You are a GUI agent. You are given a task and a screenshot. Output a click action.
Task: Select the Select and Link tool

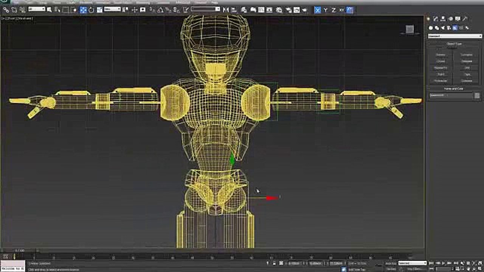(x=6, y=10)
